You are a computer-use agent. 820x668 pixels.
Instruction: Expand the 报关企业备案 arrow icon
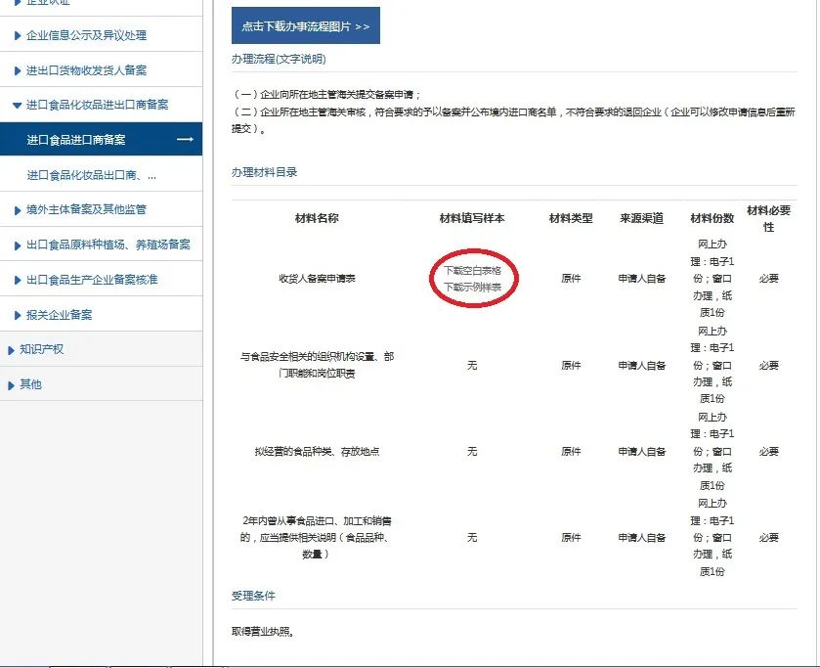(x=18, y=316)
